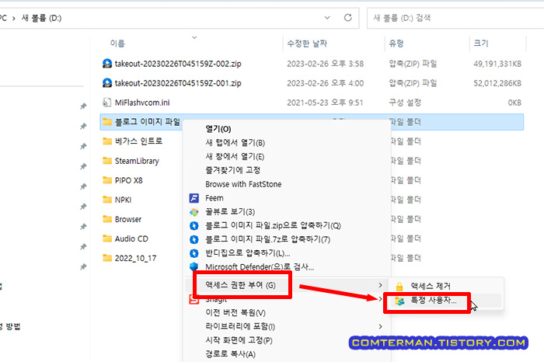544x362 pixels.
Task: Select MiFlashvcom.ini file icon
Action: pos(107,103)
